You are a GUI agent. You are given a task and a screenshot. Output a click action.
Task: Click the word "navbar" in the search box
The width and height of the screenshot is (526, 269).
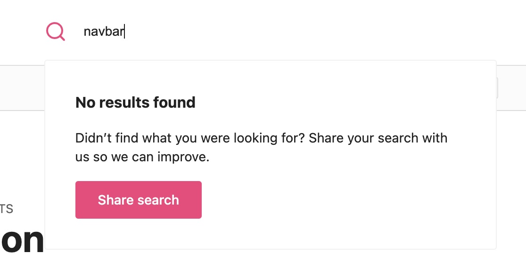(x=104, y=32)
